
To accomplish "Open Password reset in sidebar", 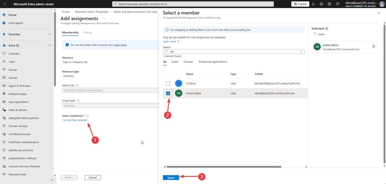I will (17, 174).
